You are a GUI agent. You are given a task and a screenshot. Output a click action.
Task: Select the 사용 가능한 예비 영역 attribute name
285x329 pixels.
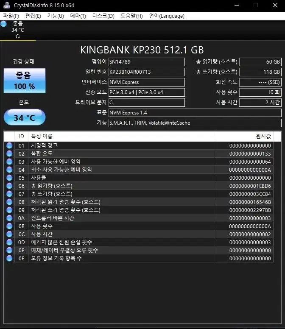(56, 162)
